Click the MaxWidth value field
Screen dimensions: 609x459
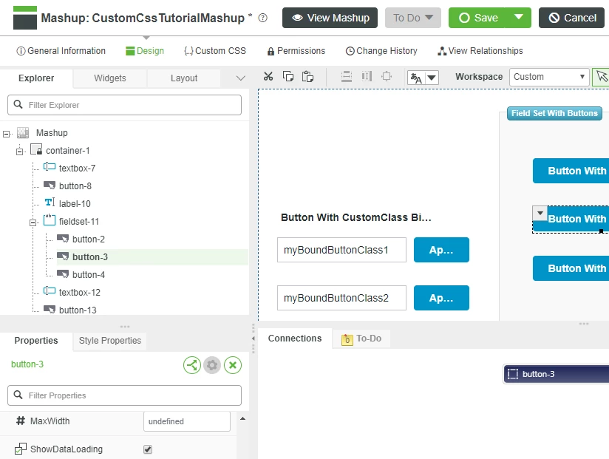tap(187, 421)
